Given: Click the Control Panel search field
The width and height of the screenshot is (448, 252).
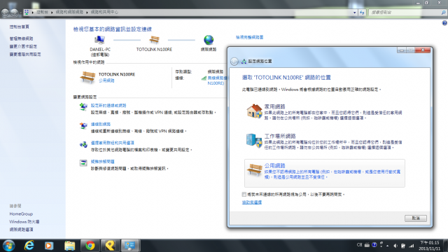Looking at the screenshot, I should point(407,13).
